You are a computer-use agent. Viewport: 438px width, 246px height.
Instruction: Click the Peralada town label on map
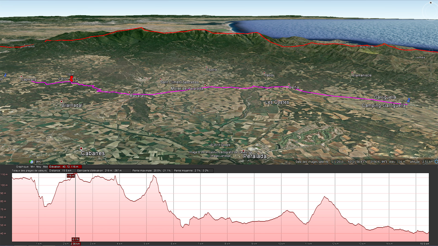(255, 156)
